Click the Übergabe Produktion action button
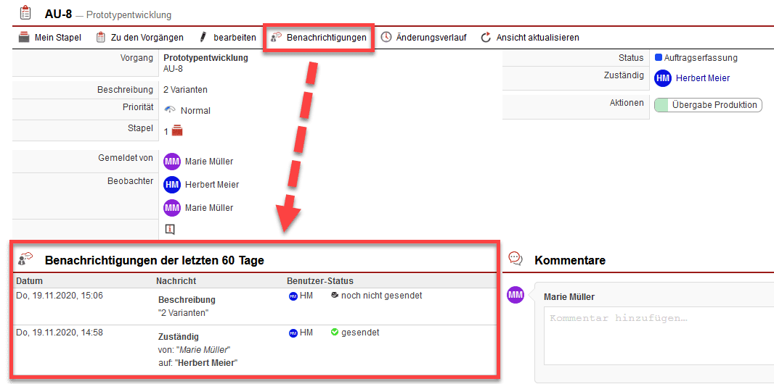 [708, 105]
